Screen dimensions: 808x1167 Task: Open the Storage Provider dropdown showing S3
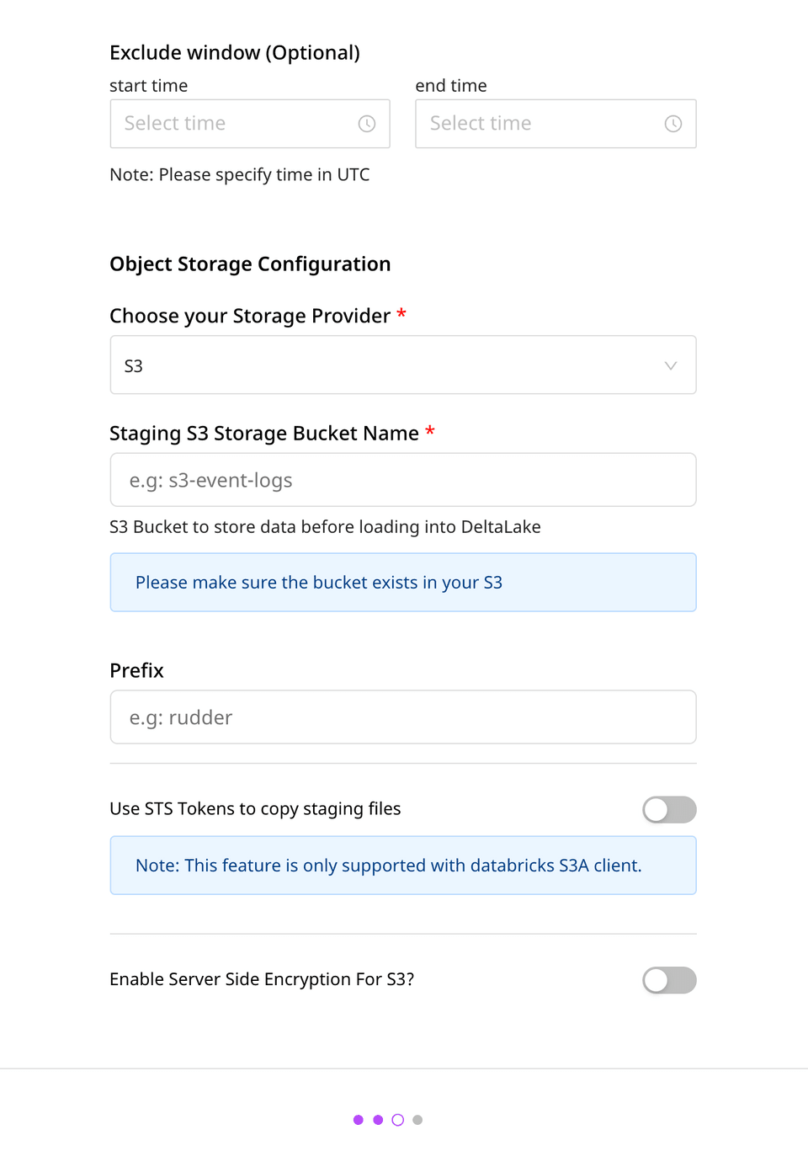tap(402, 365)
